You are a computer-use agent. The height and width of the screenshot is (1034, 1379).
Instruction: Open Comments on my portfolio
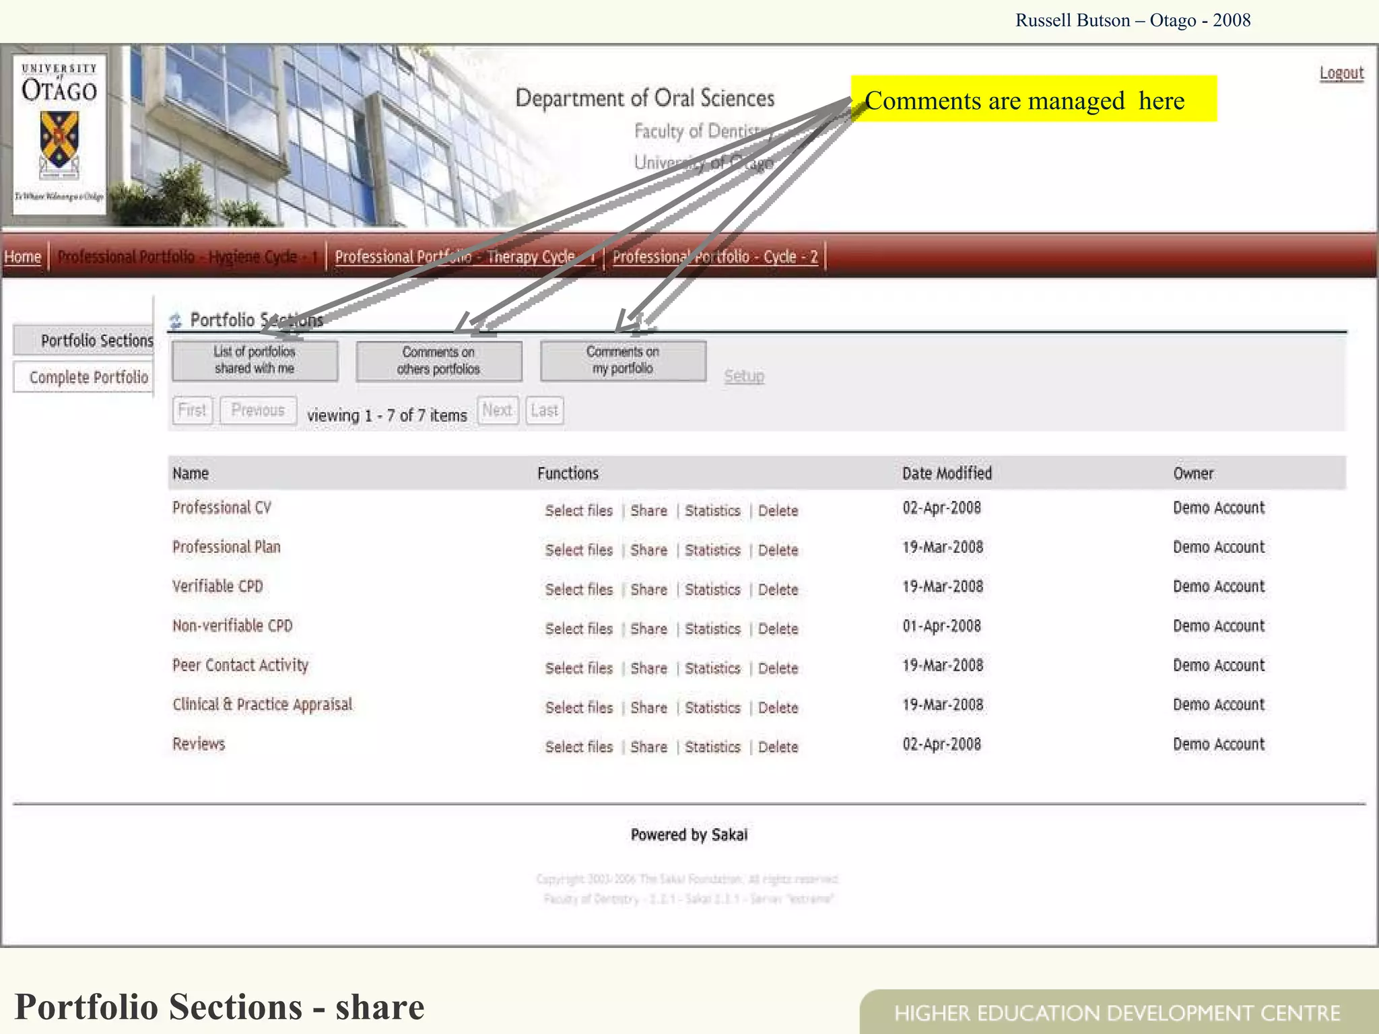pyautogui.click(x=623, y=361)
